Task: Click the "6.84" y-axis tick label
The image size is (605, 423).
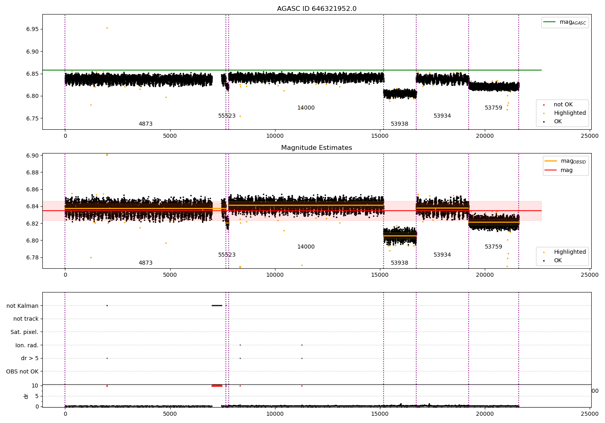Action: coord(33,207)
